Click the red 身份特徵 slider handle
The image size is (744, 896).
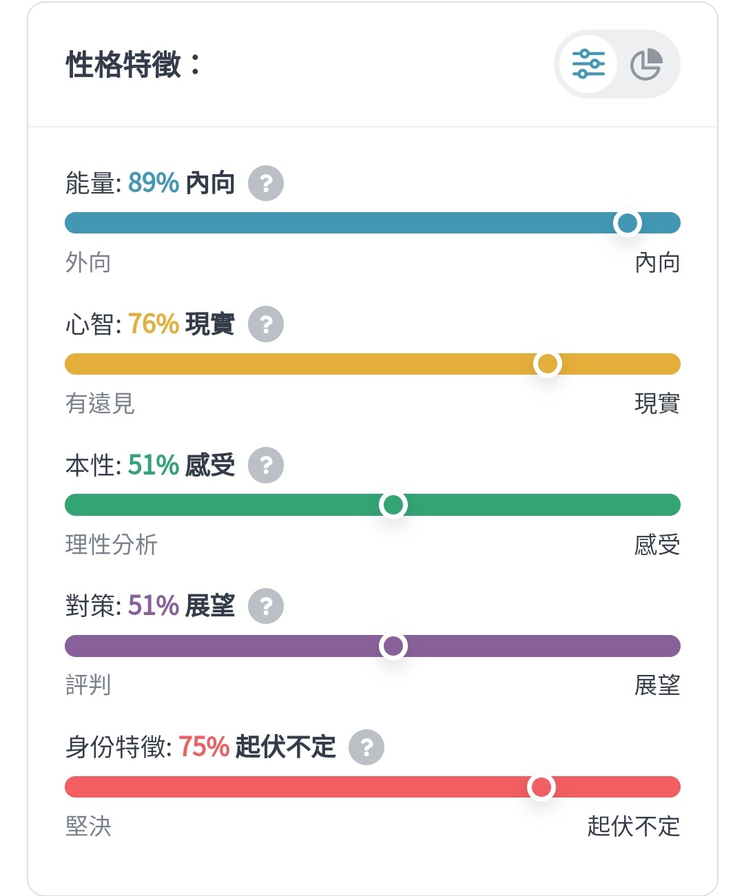click(x=541, y=786)
